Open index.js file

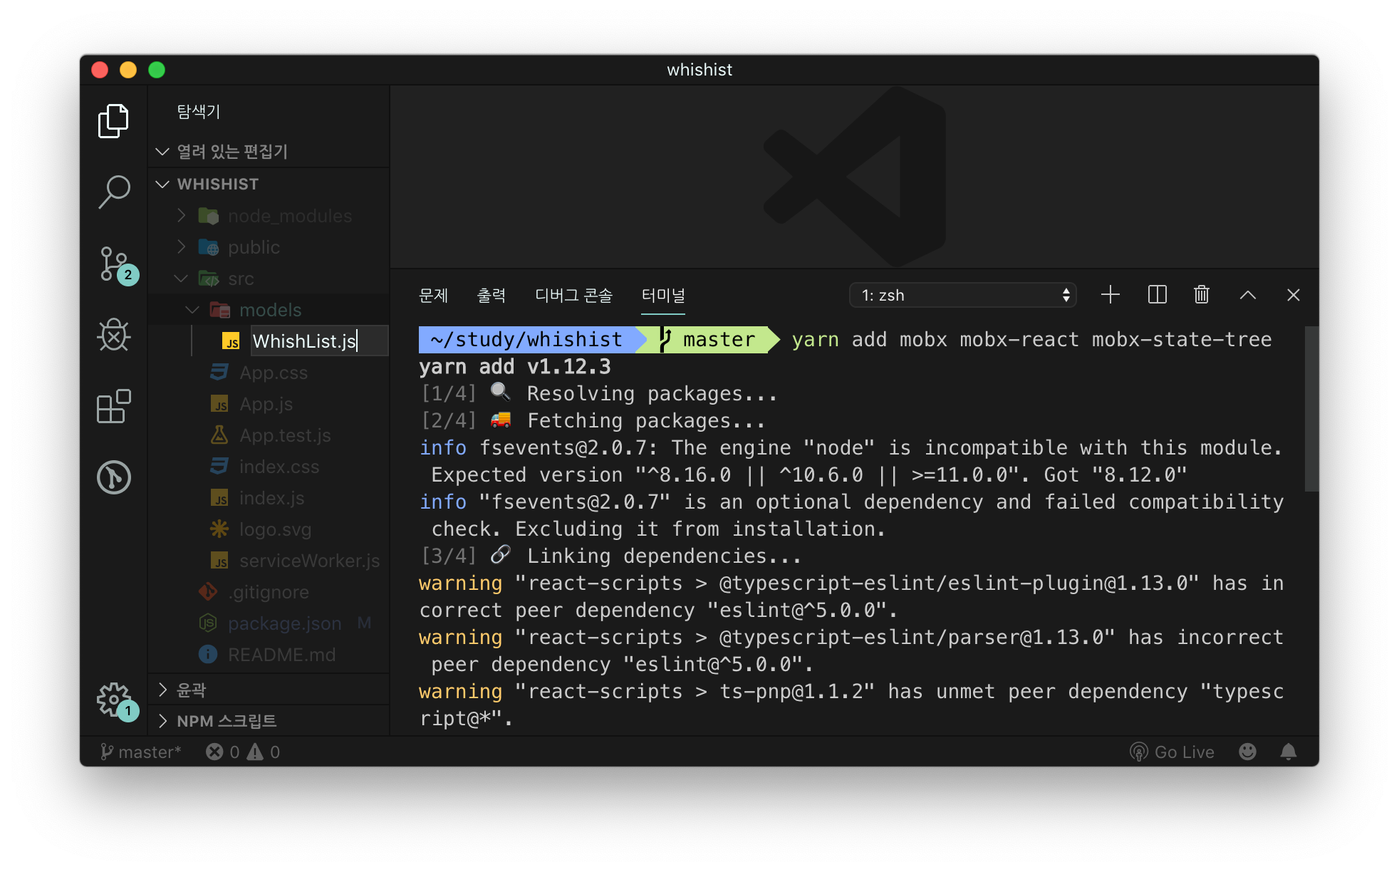click(269, 498)
